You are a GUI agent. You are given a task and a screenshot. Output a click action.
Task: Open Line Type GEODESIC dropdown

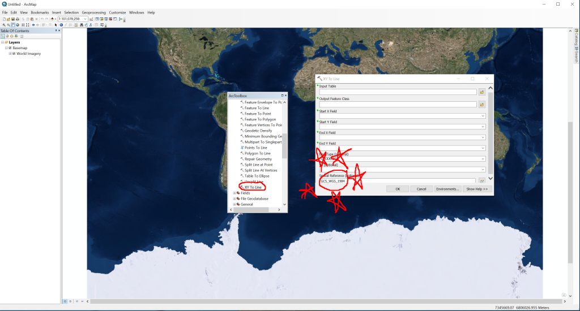pos(483,159)
